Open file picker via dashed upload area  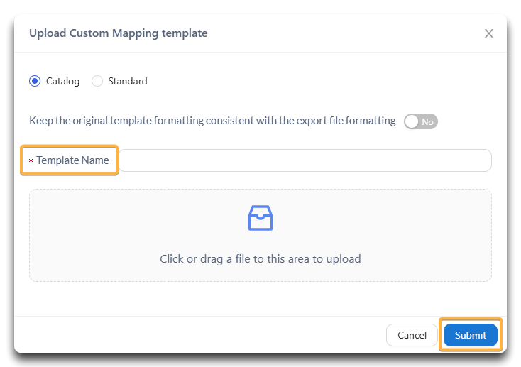click(260, 236)
